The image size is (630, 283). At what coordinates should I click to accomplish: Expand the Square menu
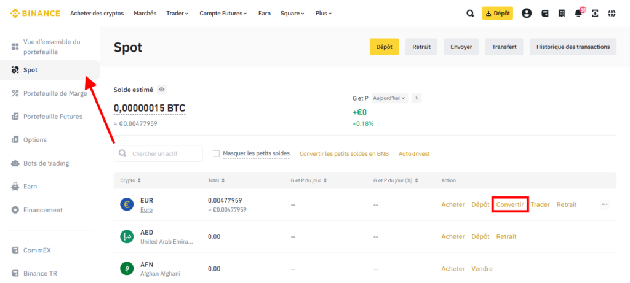292,14
